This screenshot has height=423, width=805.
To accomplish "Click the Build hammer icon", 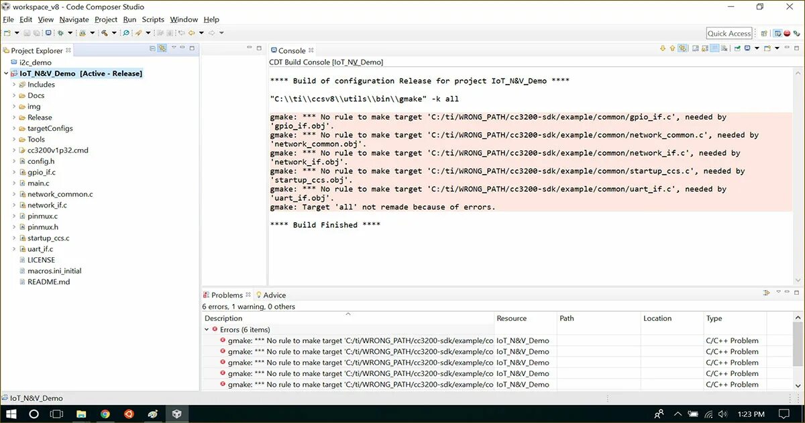I will coord(104,33).
